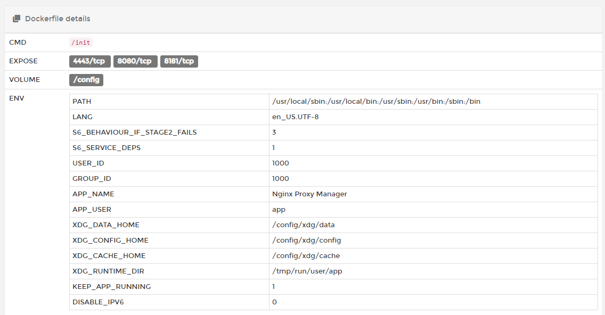The image size is (605, 315).
Task: Select the /tmp/run/user/app value
Action: [x=307, y=271]
